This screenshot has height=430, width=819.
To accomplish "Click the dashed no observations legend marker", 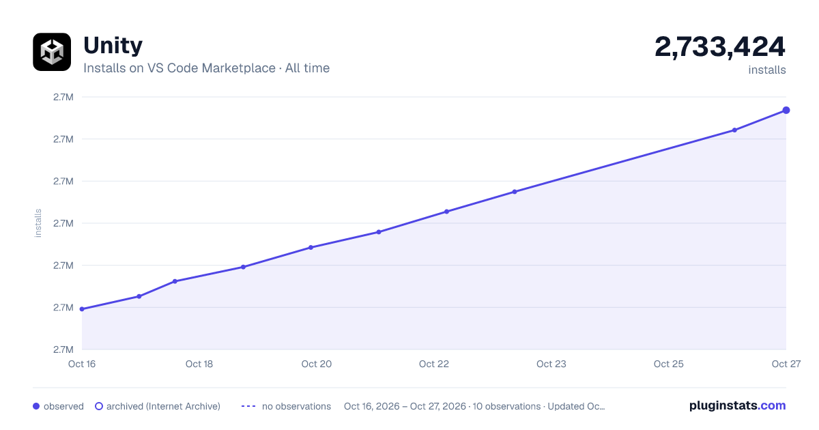I will pyautogui.click(x=248, y=406).
